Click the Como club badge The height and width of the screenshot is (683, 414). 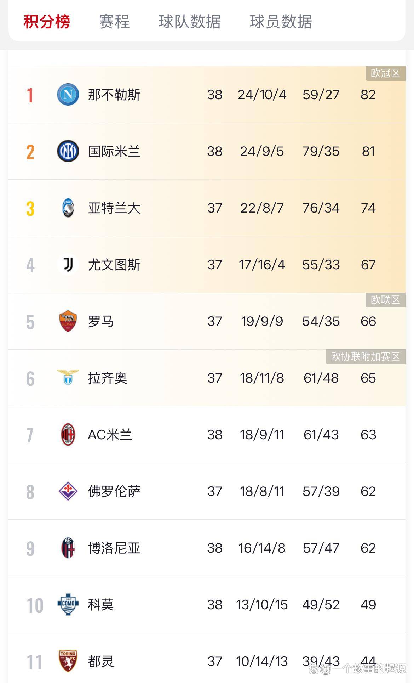pyautogui.click(x=68, y=604)
